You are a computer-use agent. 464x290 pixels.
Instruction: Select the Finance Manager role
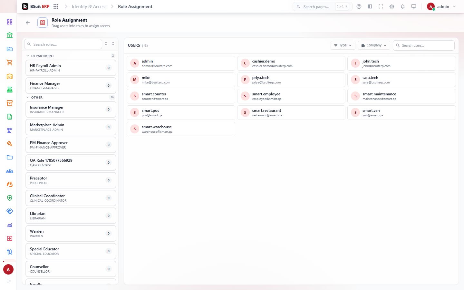[71, 86]
